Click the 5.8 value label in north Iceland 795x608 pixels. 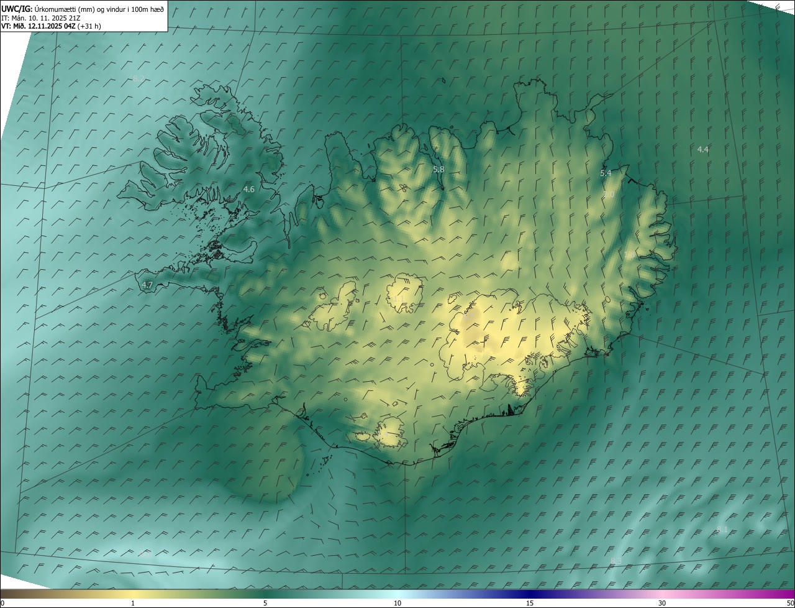tap(438, 169)
